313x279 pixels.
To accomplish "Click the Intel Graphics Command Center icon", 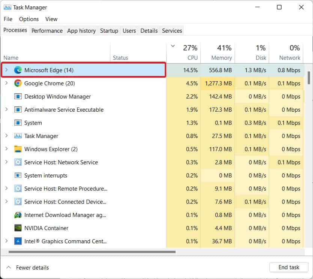I will [x=18, y=241].
